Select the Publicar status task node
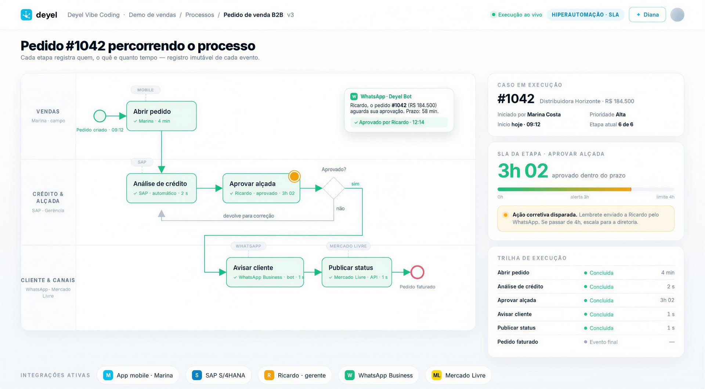Viewport: 705px width, 389px height. tap(357, 272)
